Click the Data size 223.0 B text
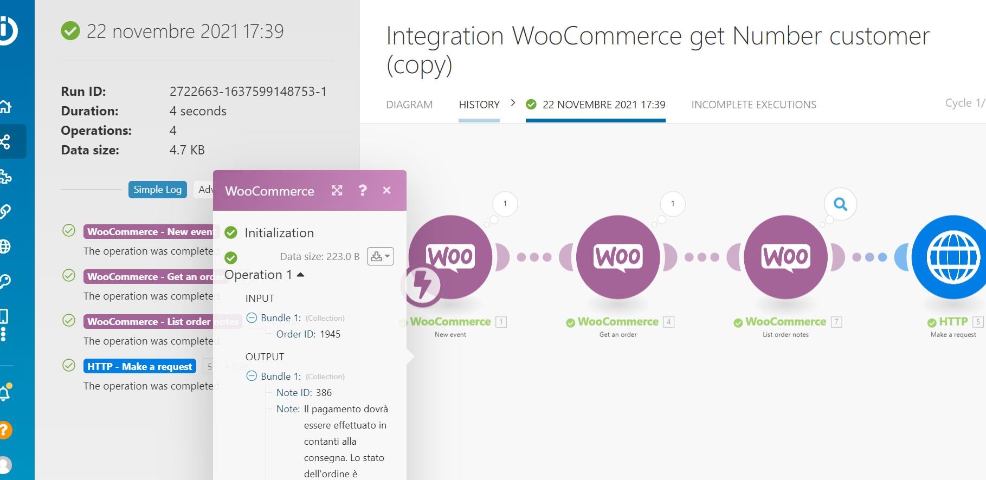The image size is (986, 480). tap(320, 257)
